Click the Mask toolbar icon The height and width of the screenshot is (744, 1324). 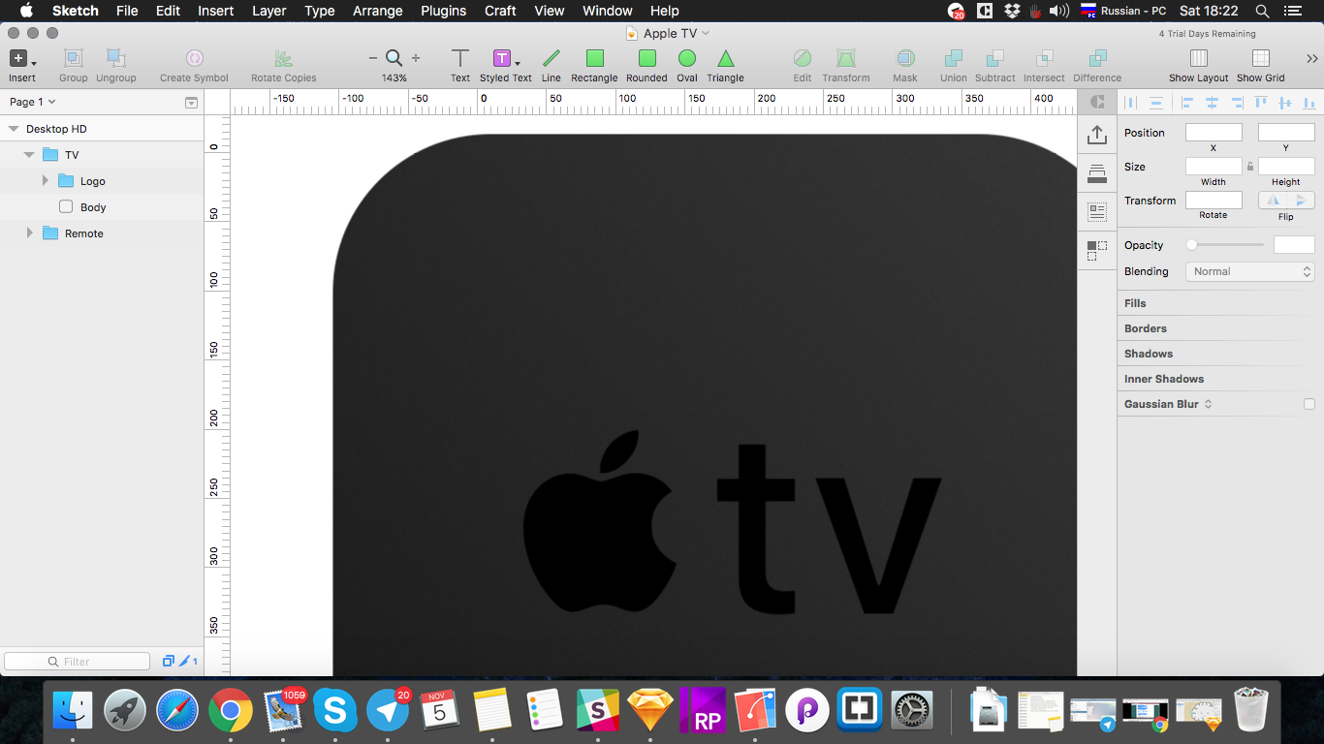click(x=905, y=59)
